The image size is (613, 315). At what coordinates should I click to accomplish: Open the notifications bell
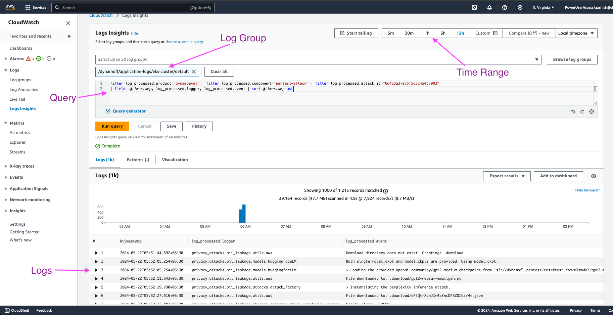pos(489,7)
